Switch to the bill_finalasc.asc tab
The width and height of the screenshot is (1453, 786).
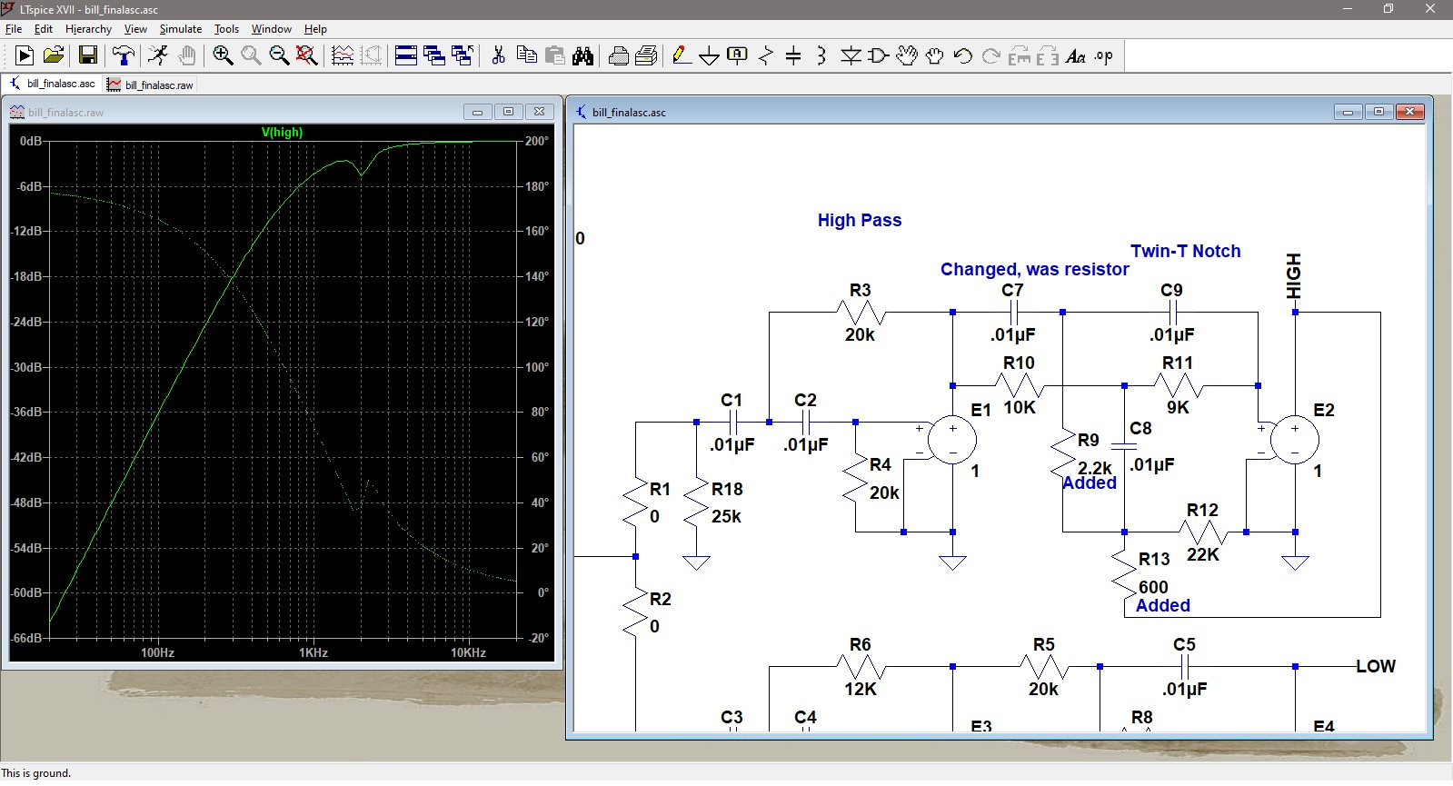click(52, 84)
